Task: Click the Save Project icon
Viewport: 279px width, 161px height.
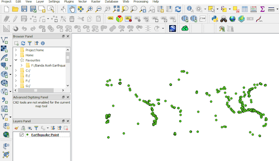Action: tap(24, 9)
